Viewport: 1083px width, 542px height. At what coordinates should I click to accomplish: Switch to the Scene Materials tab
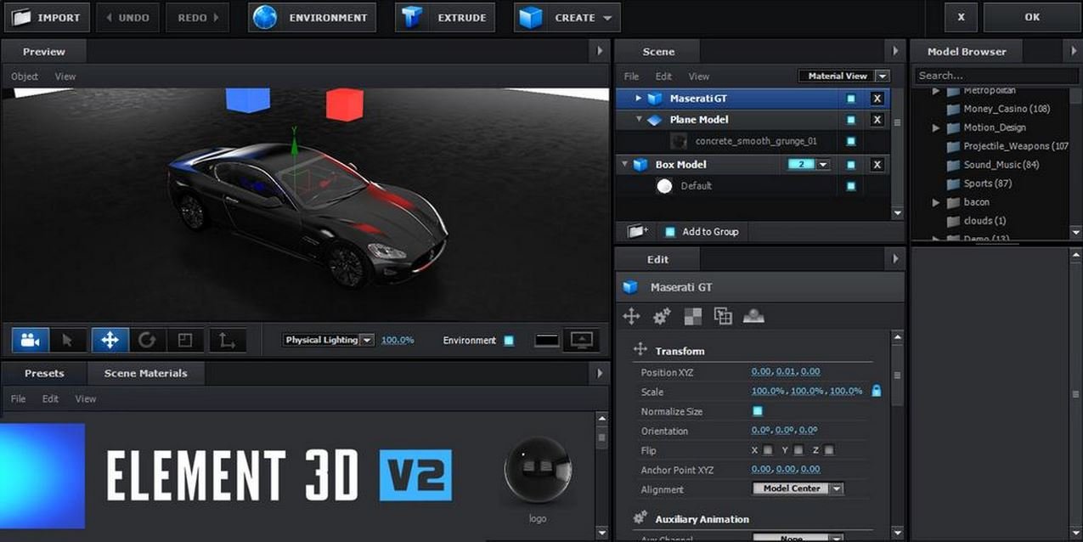point(145,373)
